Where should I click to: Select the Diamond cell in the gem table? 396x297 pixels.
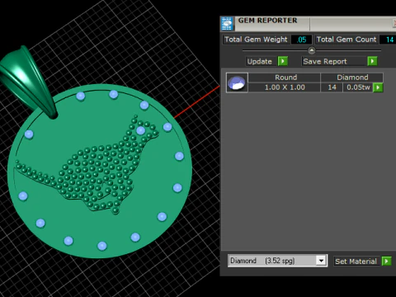tap(352, 78)
